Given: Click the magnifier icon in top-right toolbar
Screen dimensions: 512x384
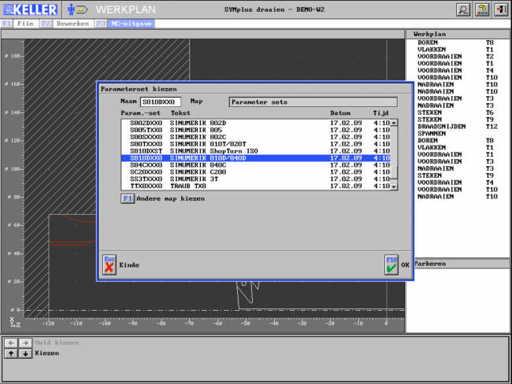Looking at the screenshot, I should (x=463, y=9).
